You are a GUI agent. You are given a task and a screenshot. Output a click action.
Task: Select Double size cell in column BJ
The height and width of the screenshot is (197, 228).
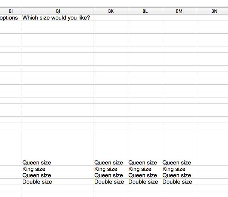(37, 182)
